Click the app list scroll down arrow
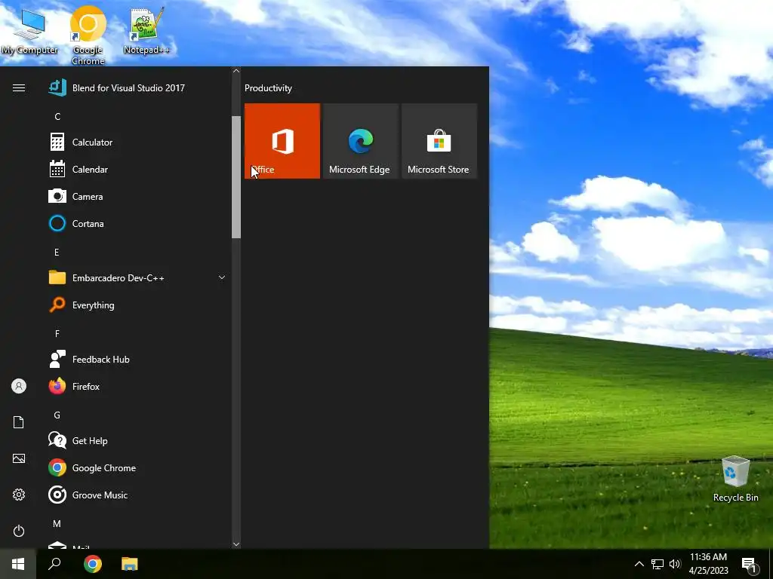Image resolution: width=773 pixels, height=579 pixels. point(236,544)
